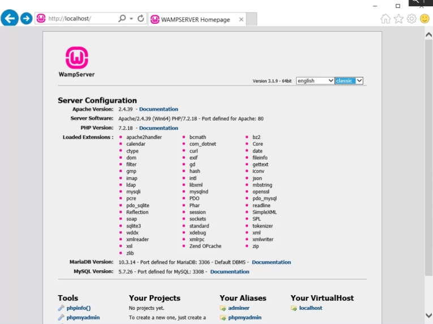Refresh the localhost page
Screen dimensions: 433x324
[x=141, y=19]
